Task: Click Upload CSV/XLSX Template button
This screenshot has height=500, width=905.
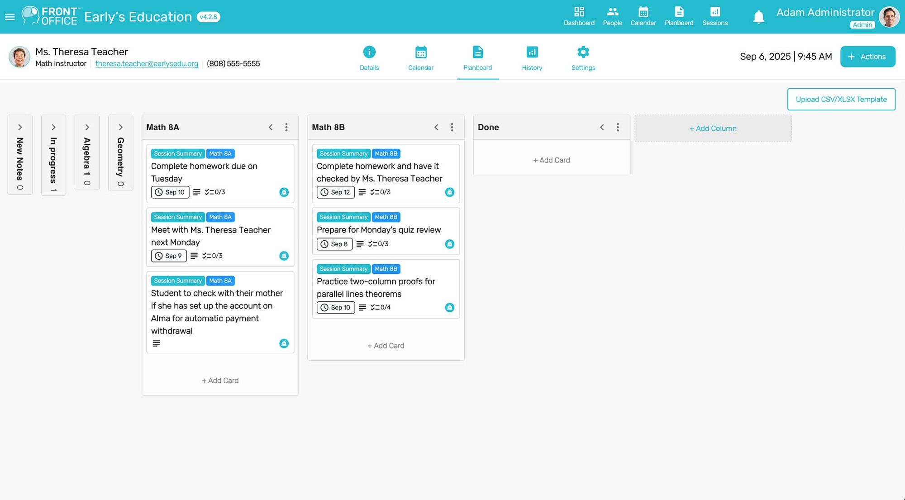Action: coord(841,99)
